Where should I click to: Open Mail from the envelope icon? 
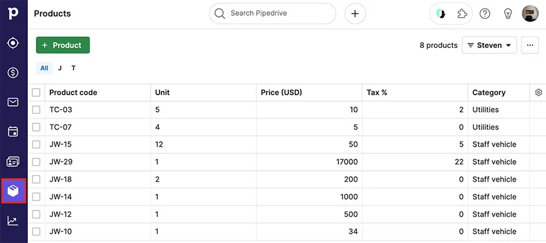(x=13, y=102)
